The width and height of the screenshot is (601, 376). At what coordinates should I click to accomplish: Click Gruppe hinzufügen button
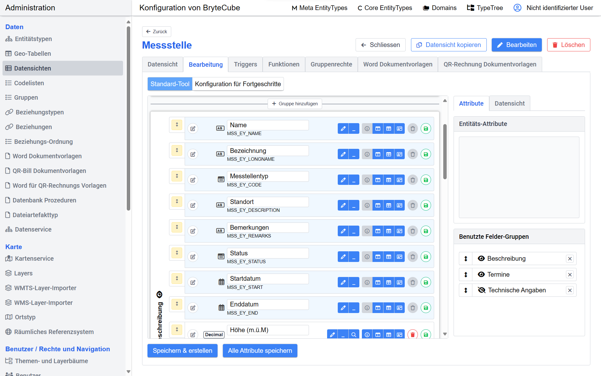pos(295,104)
